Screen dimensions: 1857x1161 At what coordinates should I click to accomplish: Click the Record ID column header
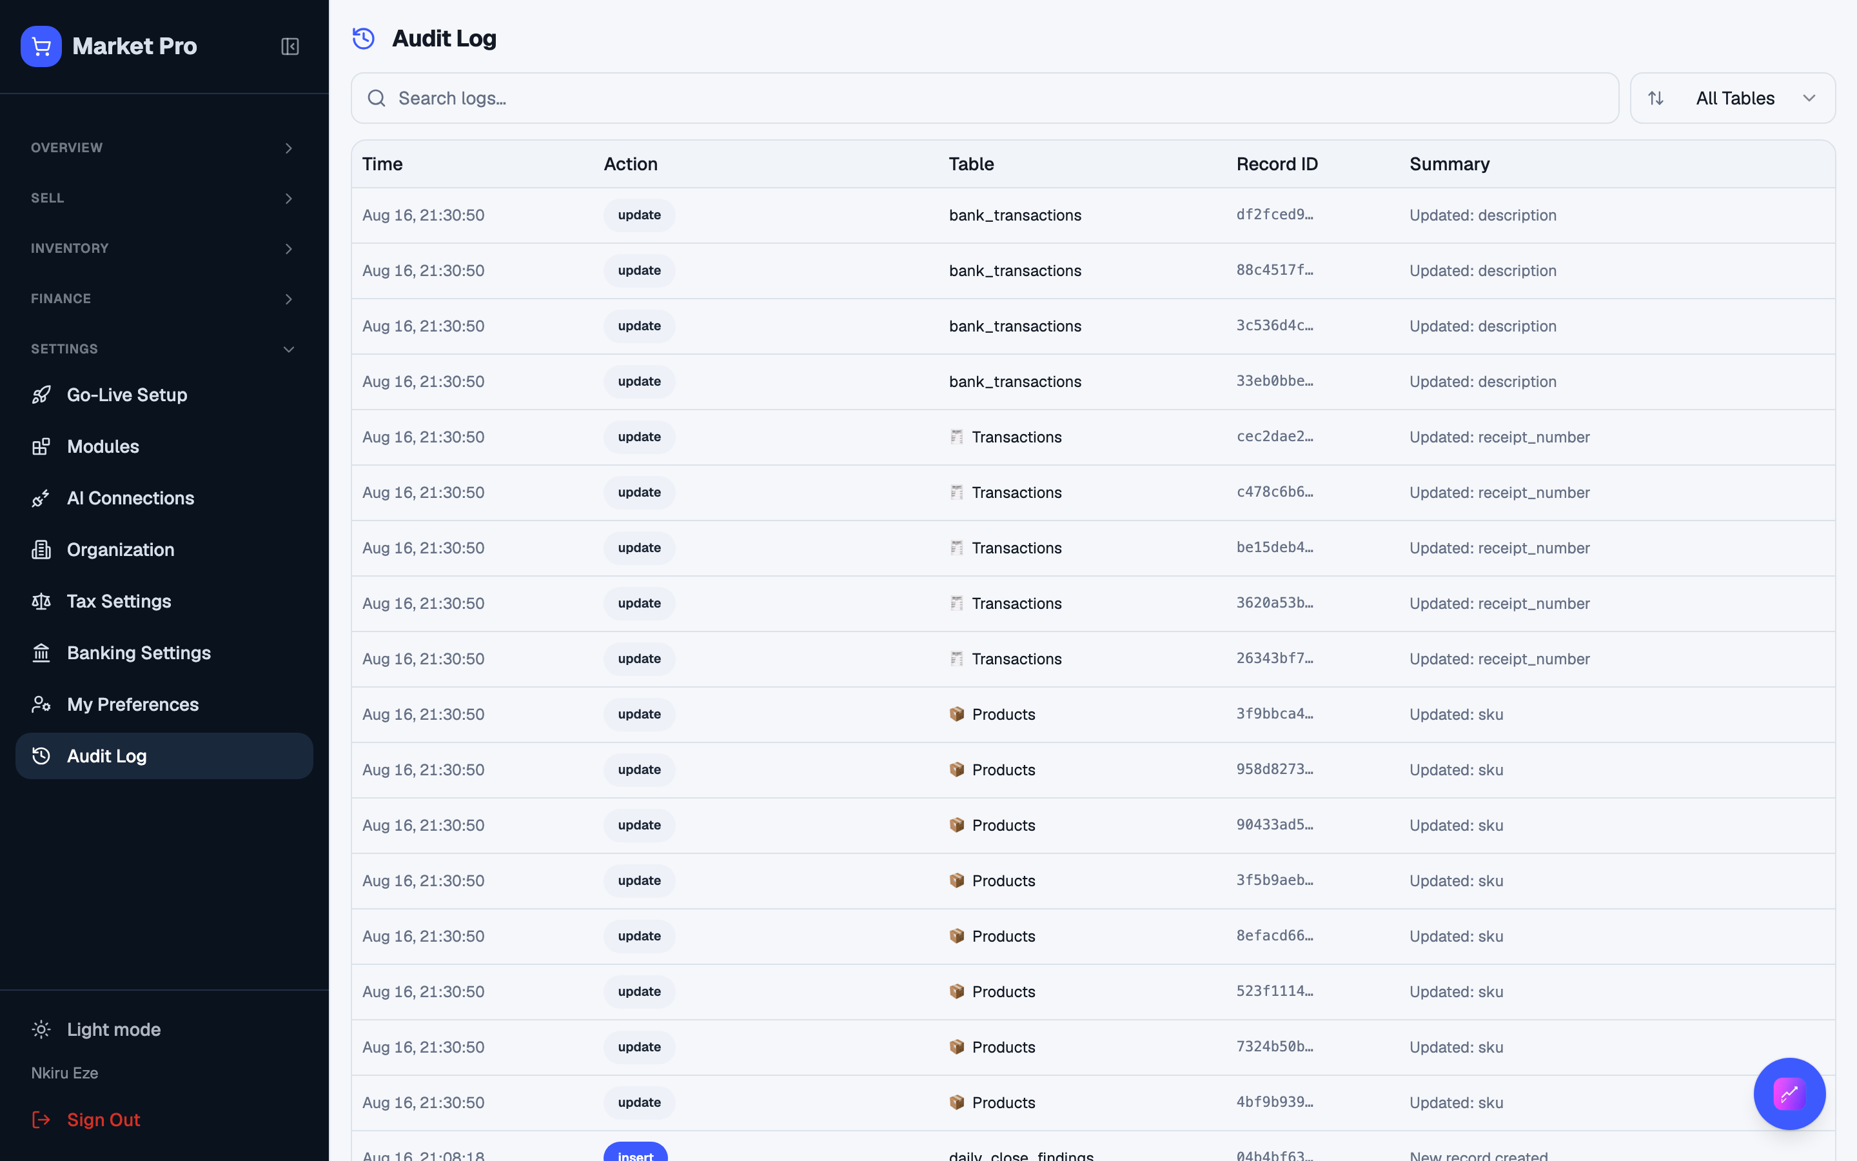pos(1277,164)
